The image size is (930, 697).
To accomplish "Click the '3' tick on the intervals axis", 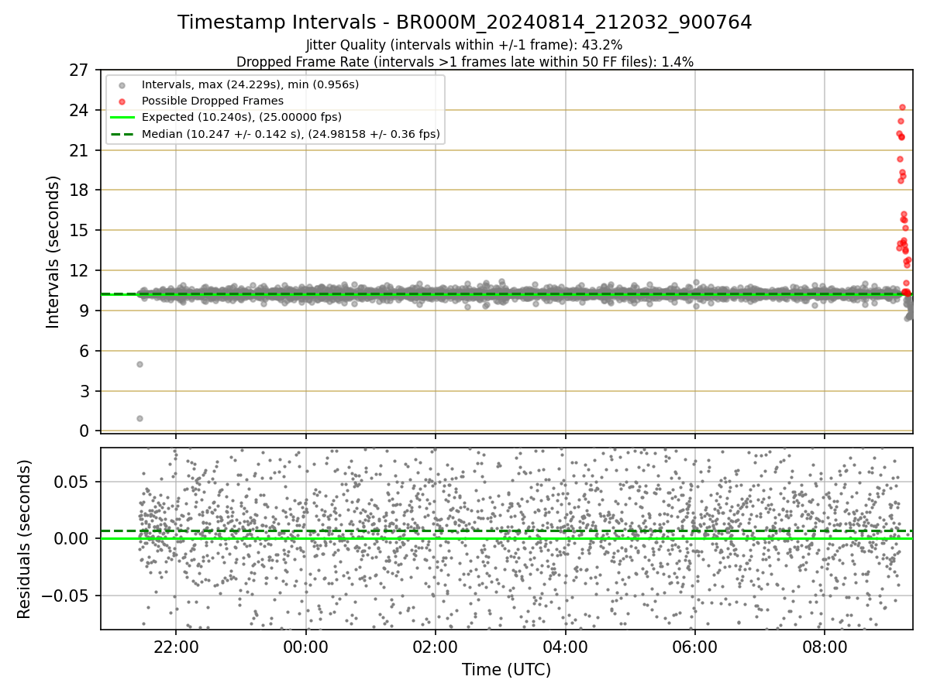I will [x=84, y=391].
